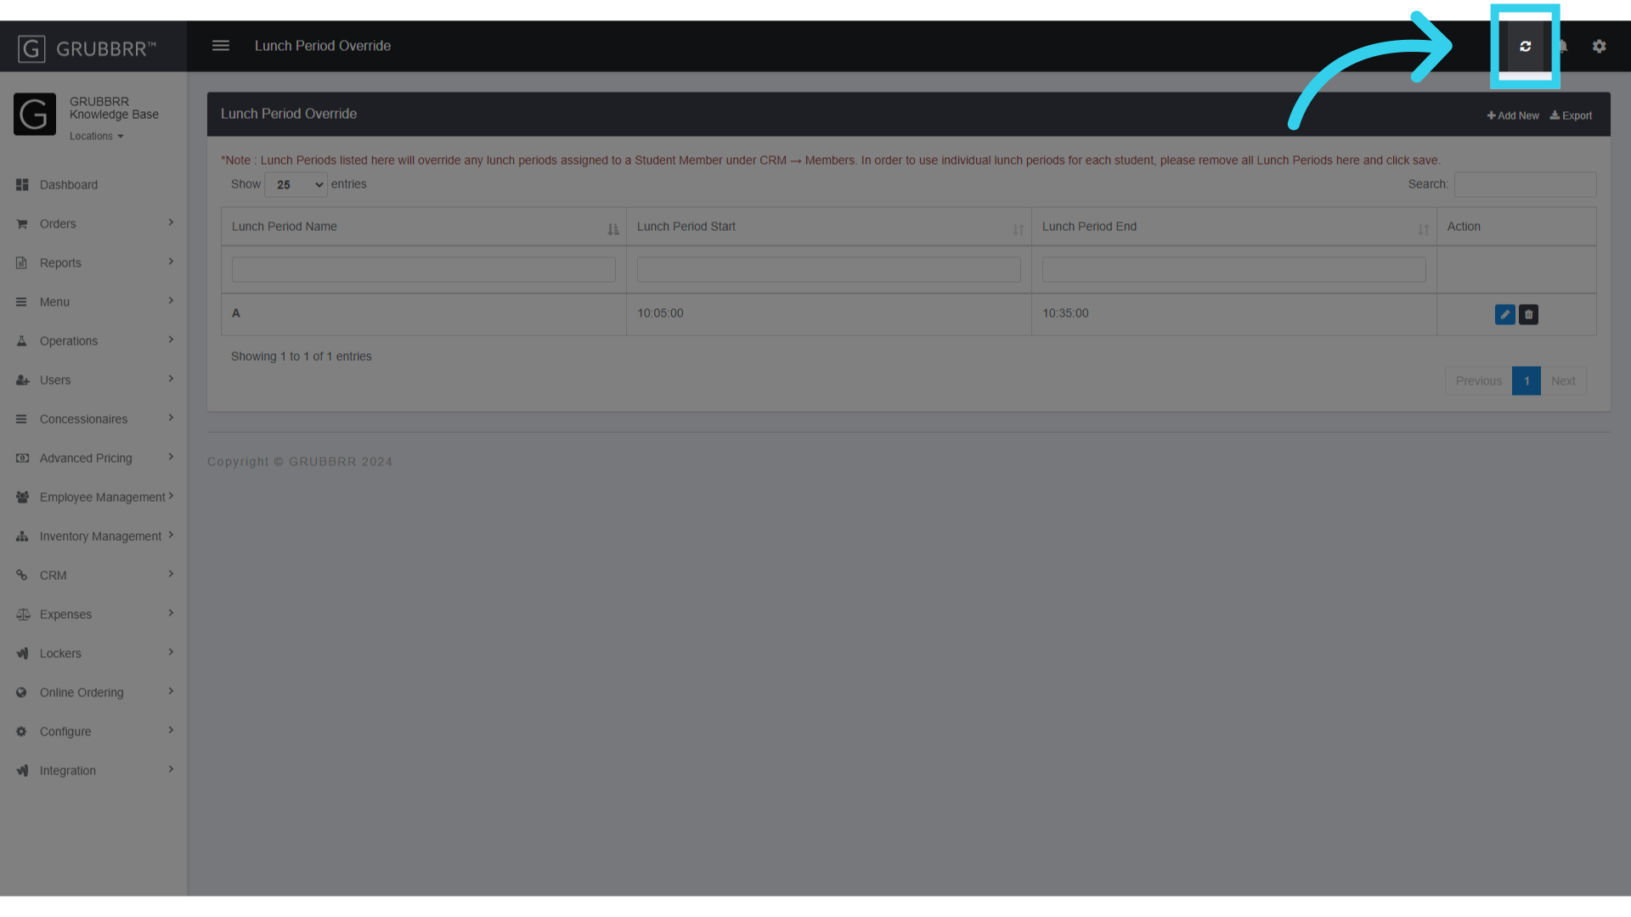Edit lunch period A with pencil icon
Image resolution: width=1631 pixels, height=917 pixels.
1504,314
